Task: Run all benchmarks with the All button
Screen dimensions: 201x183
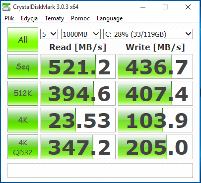Action: (23, 40)
